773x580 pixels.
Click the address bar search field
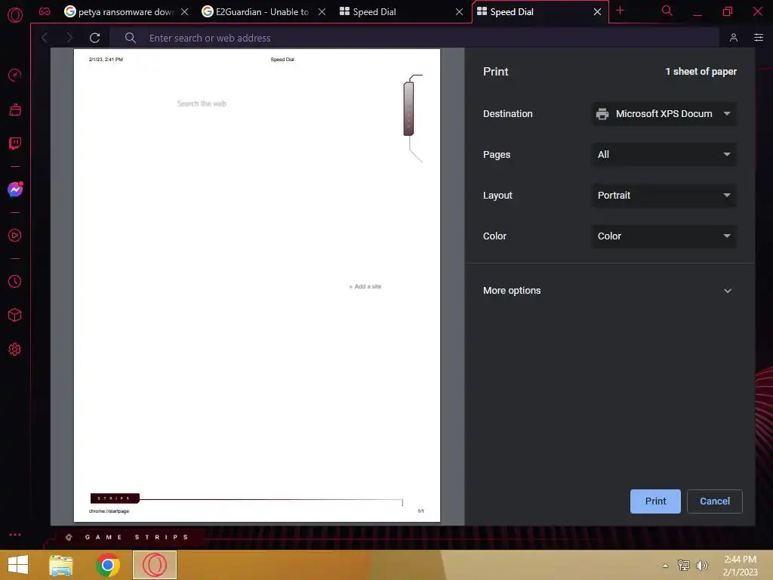414,38
